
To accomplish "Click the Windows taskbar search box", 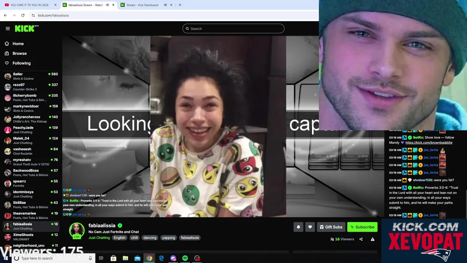I will click(53, 258).
